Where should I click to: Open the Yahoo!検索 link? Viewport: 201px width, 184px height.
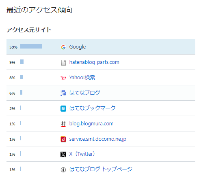pyautogui.click(x=82, y=78)
